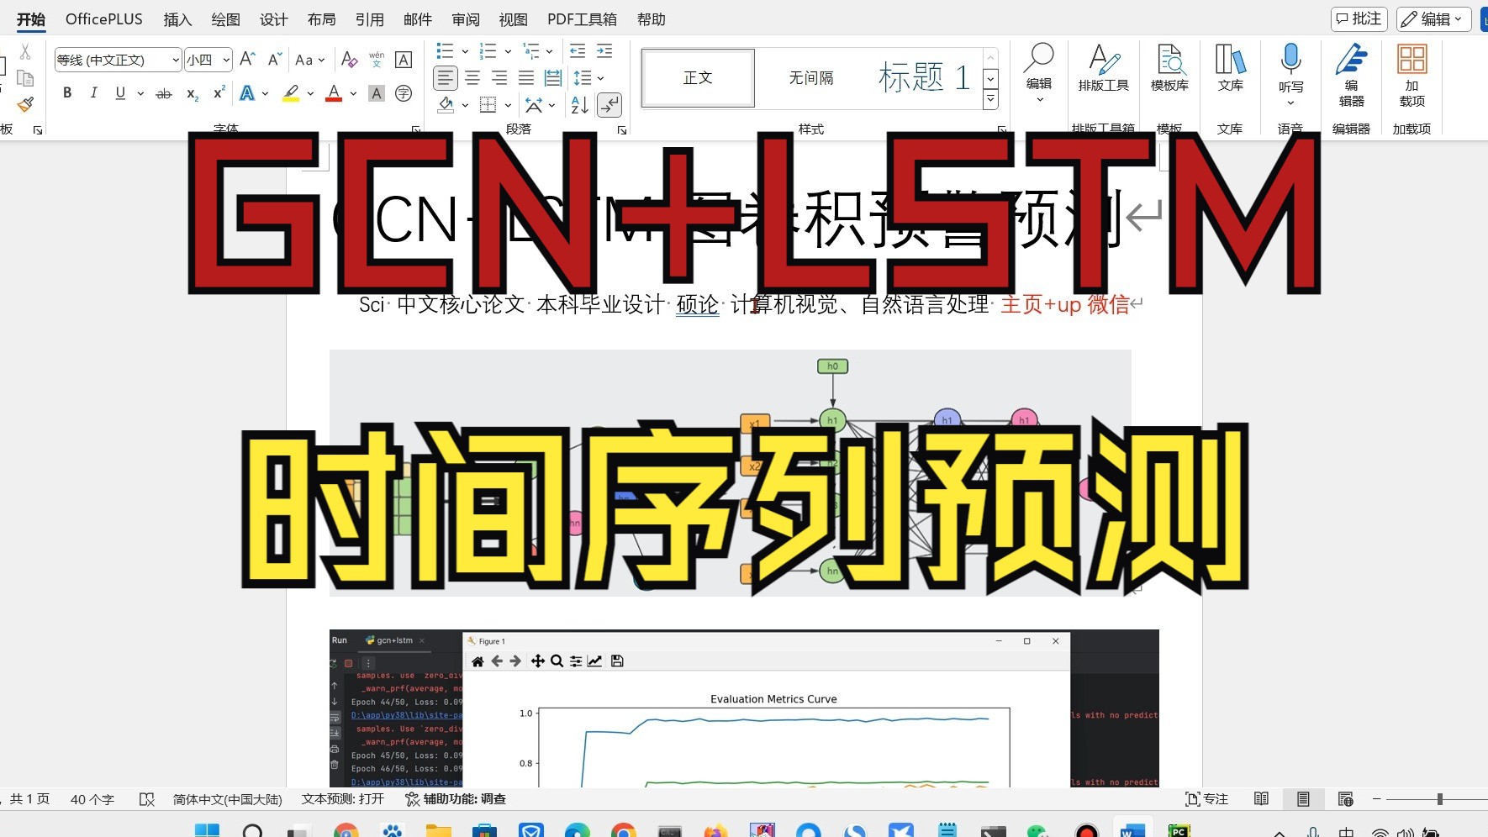Expand the 听写 dictate dropdown
The height and width of the screenshot is (837, 1488).
pos(1290,103)
